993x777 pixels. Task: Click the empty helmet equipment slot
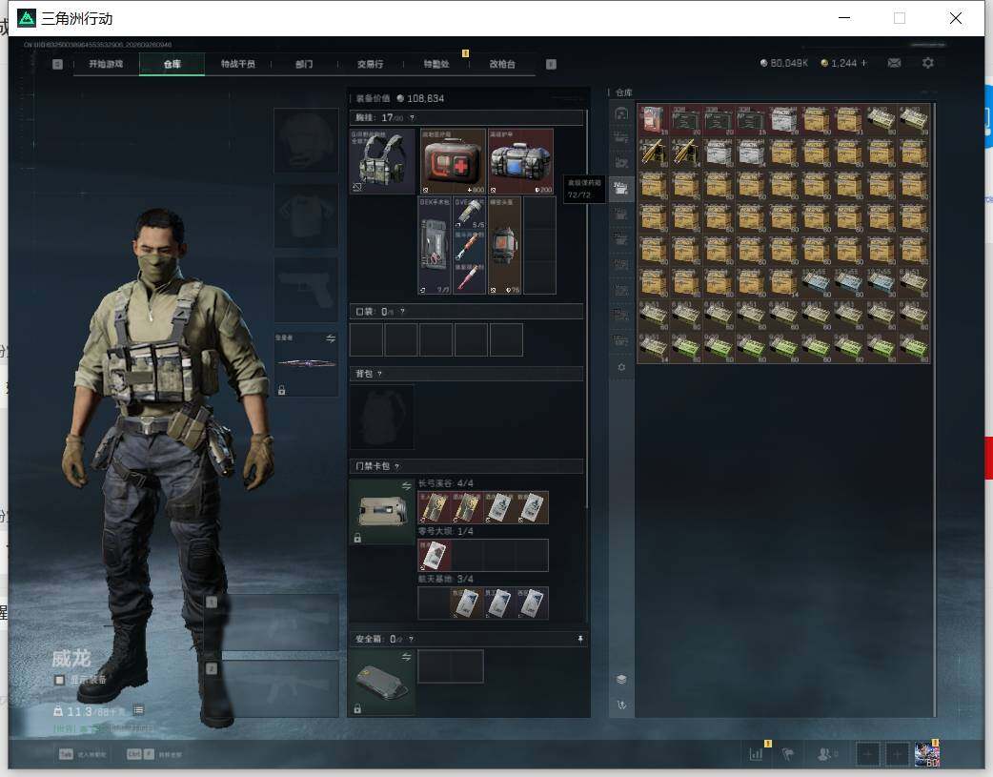tap(306, 141)
